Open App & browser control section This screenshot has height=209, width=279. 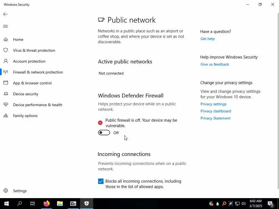click(x=32, y=83)
